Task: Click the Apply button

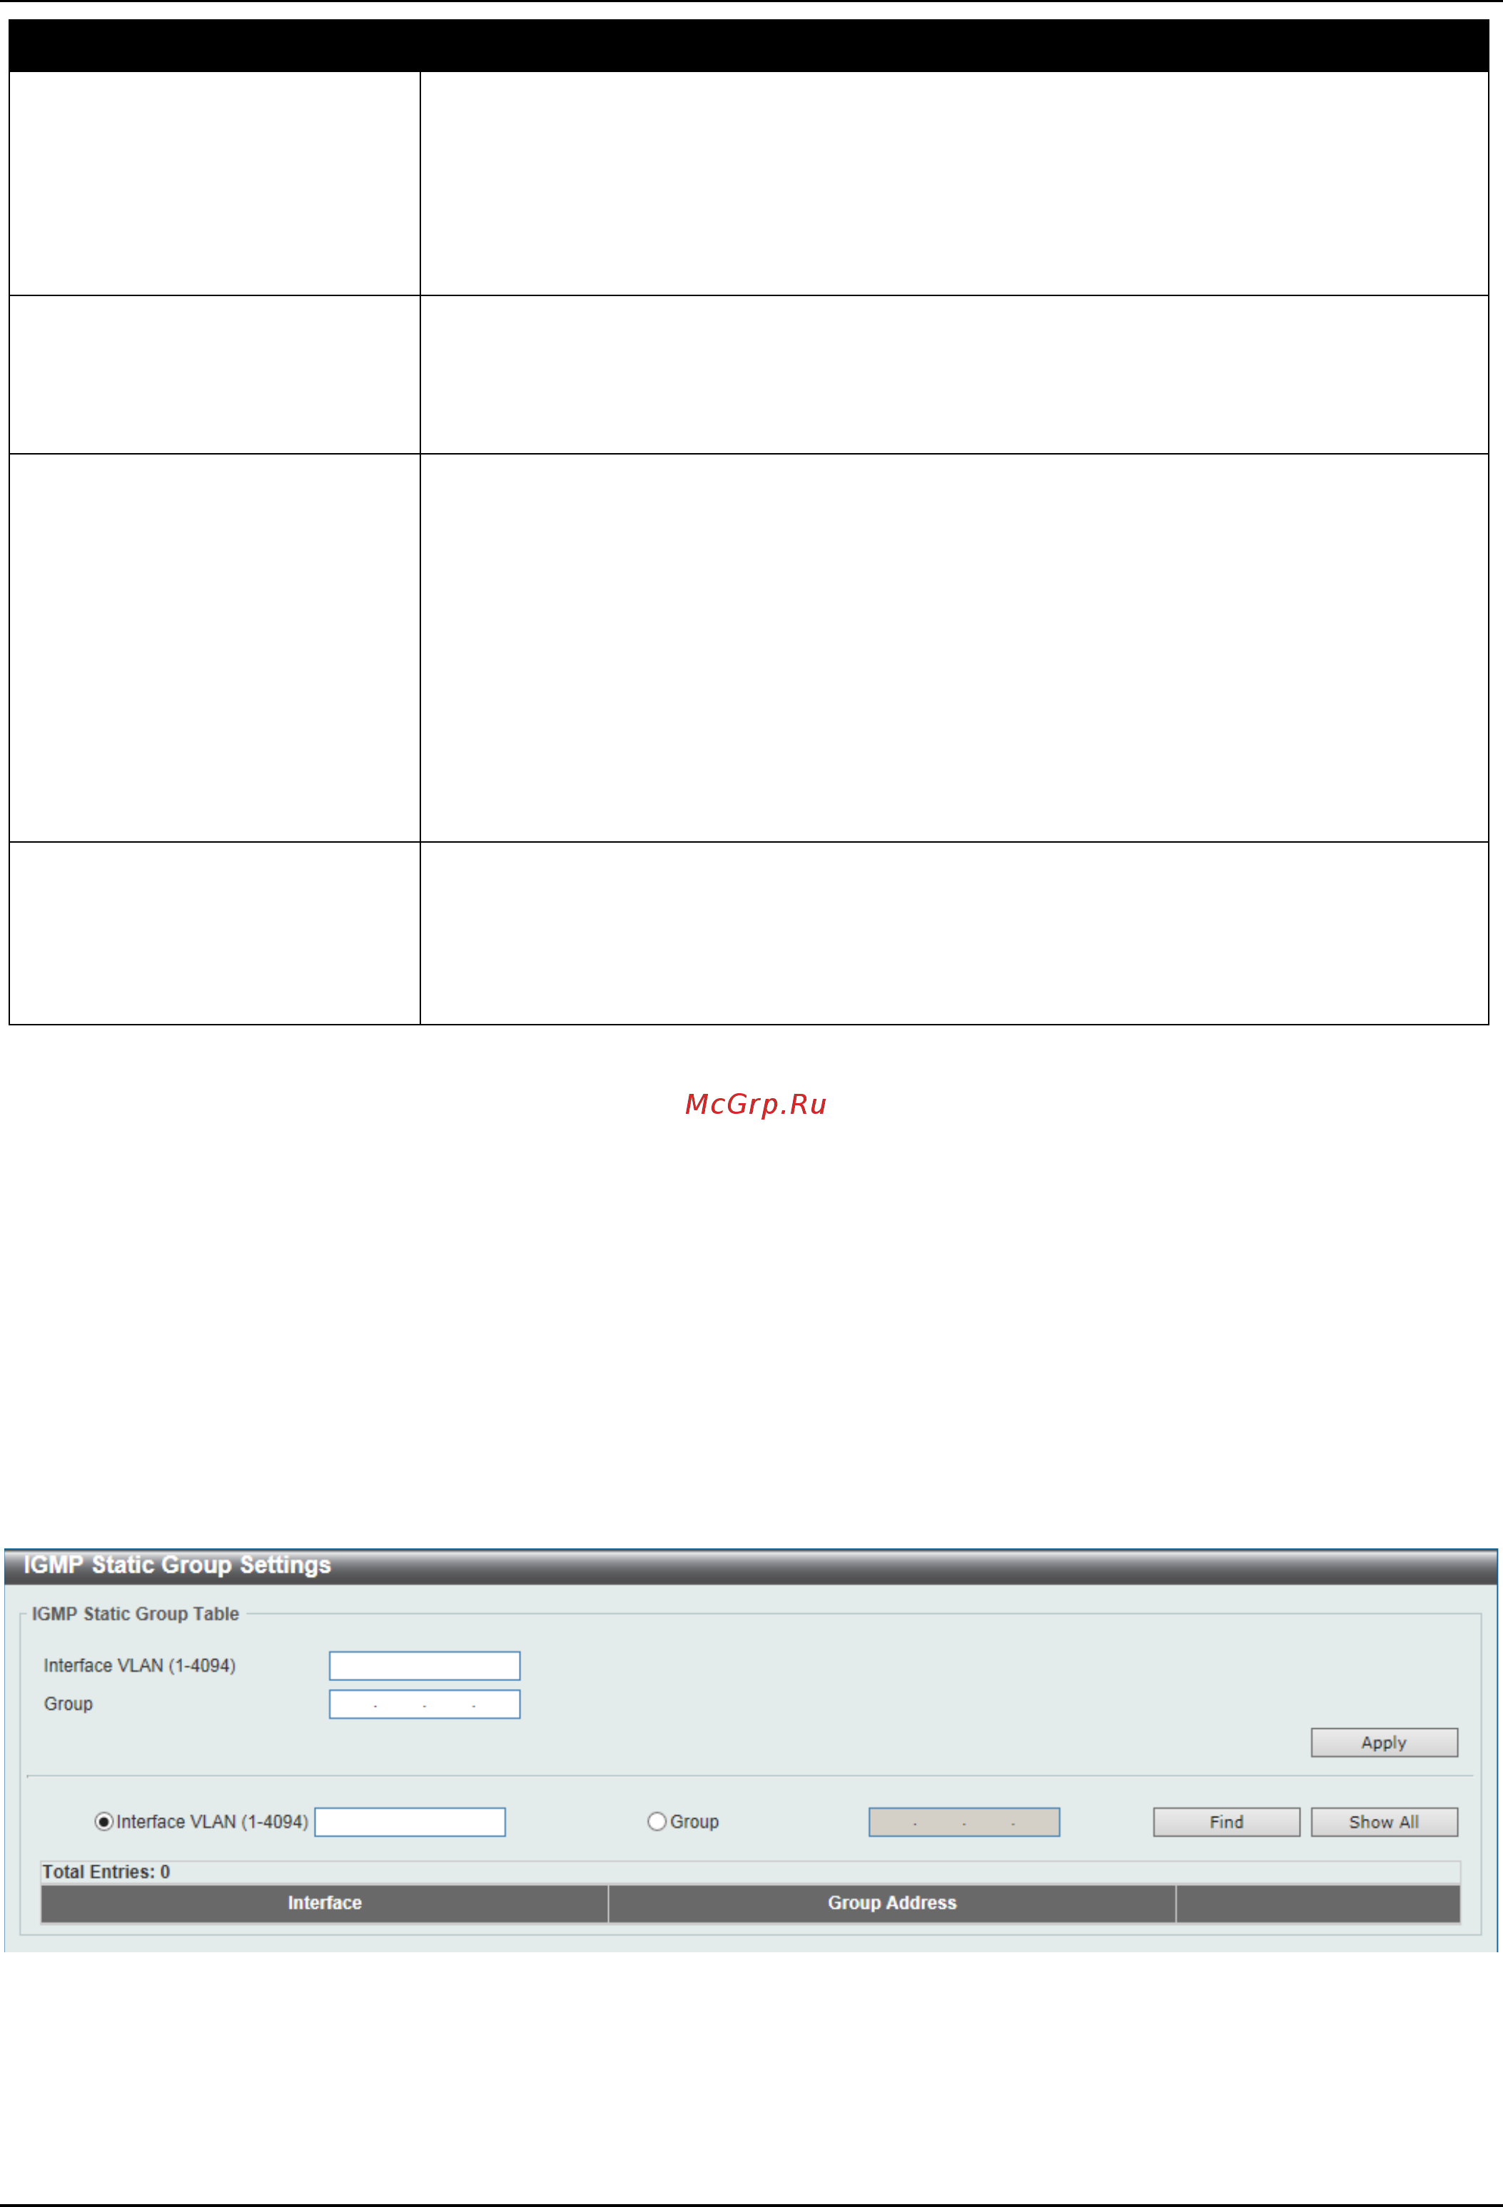Action: (1385, 1742)
